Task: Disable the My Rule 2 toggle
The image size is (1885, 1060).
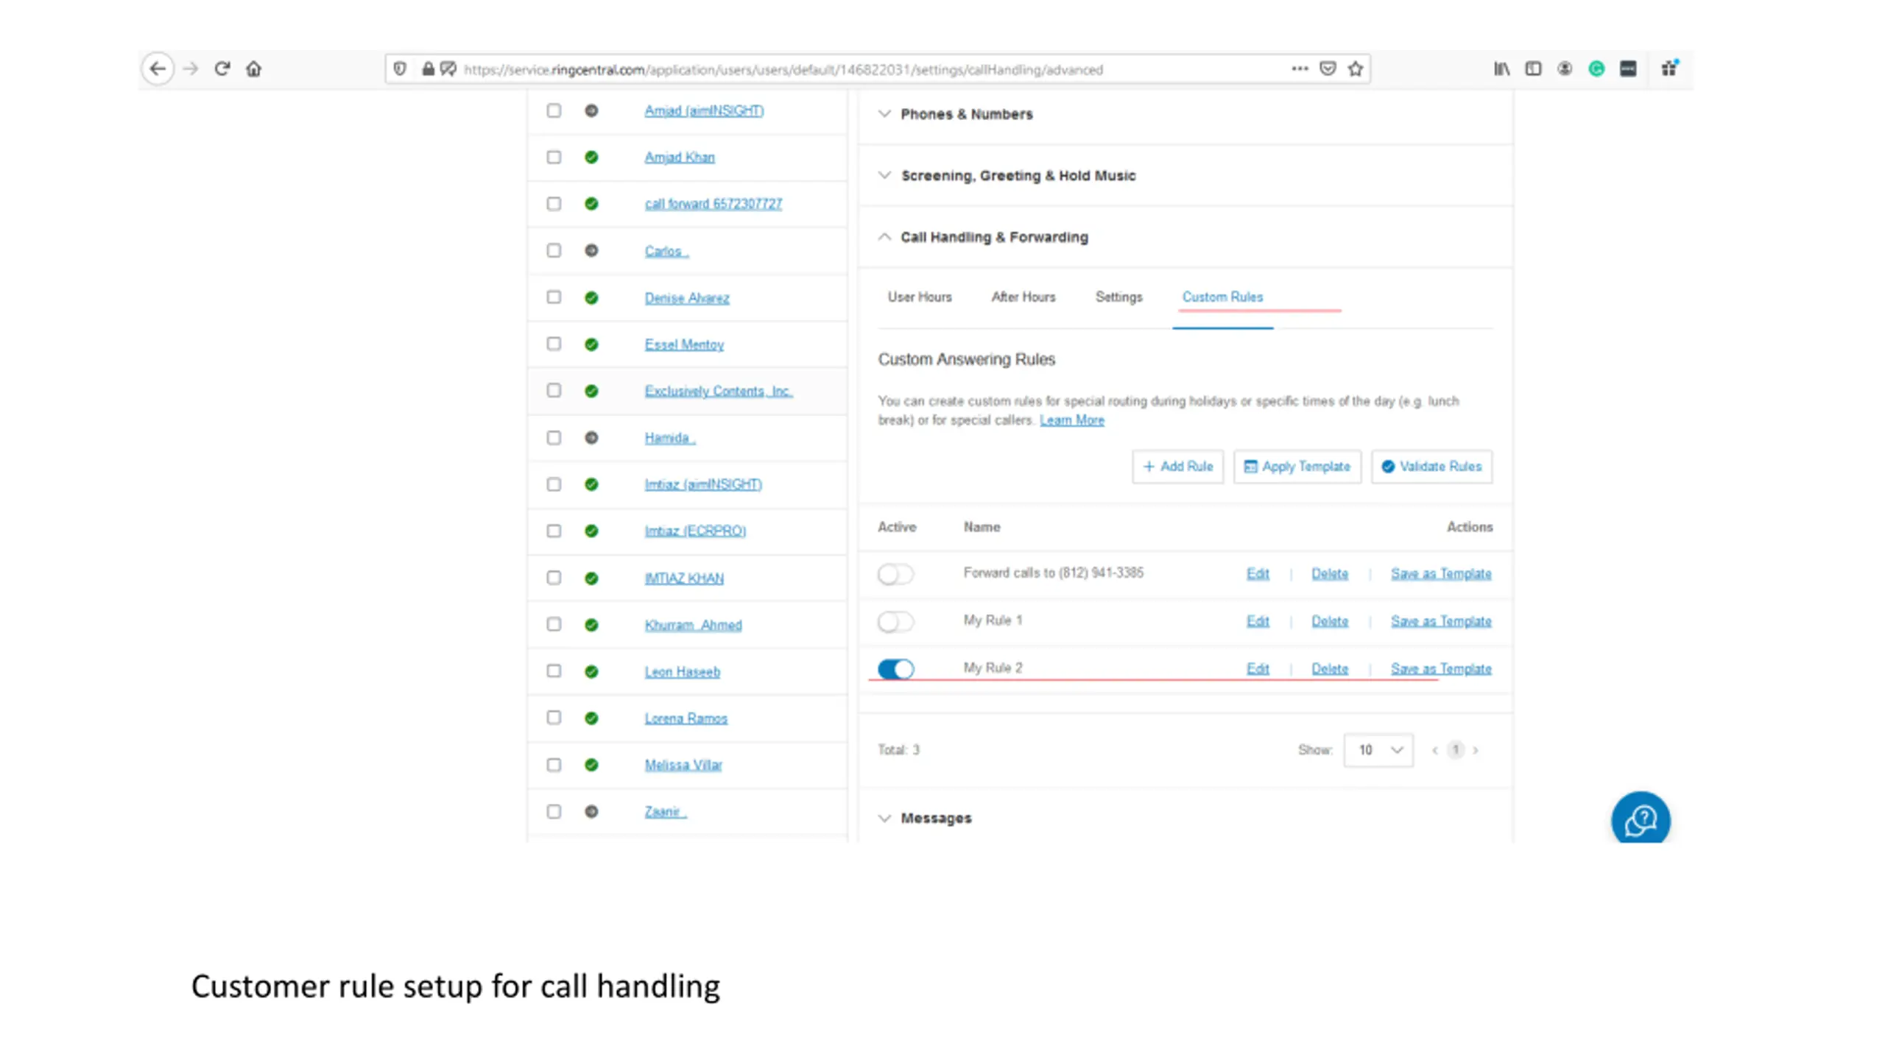Action: click(x=895, y=669)
